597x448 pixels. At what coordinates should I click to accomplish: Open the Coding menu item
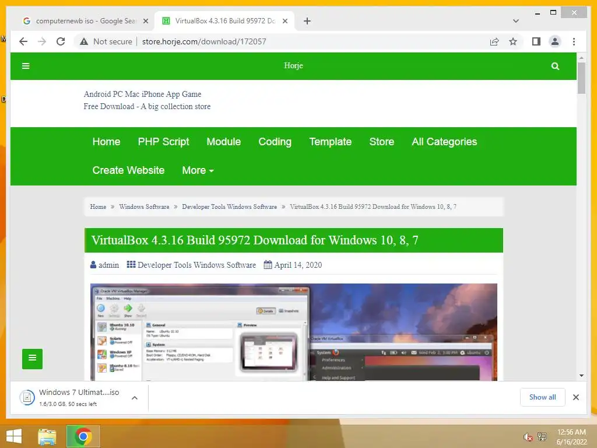pyautogui.click(x=275, y=142)
